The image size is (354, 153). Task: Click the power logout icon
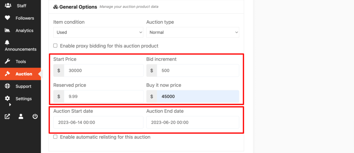(x=35, y=116)
